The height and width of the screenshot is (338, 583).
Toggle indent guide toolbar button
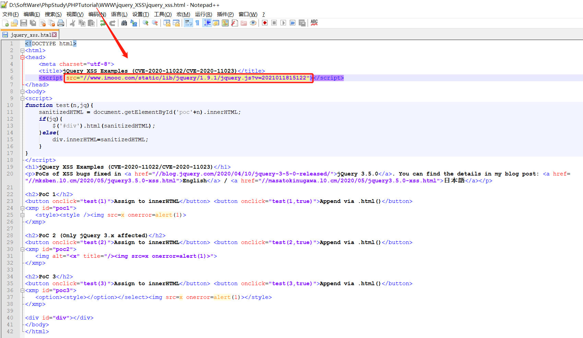tap(207, 23)
